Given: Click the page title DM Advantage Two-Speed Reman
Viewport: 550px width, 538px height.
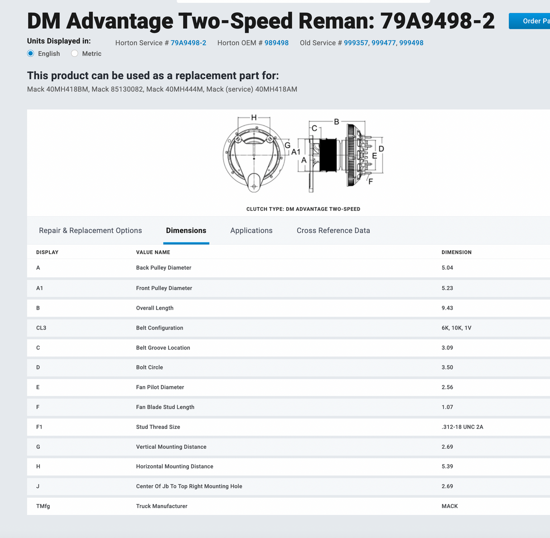Looking at the screenshot, I should click(261, 21).
